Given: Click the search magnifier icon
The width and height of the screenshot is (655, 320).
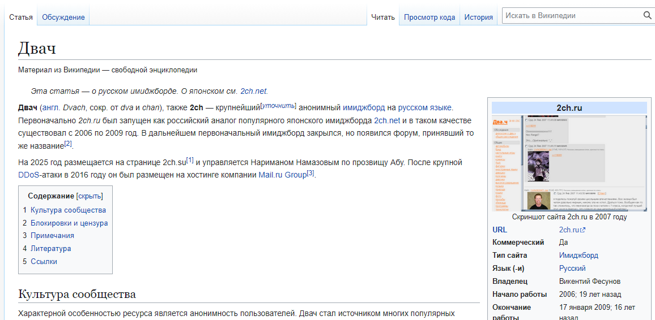Looking at the screenshot, I should point(647,16).
